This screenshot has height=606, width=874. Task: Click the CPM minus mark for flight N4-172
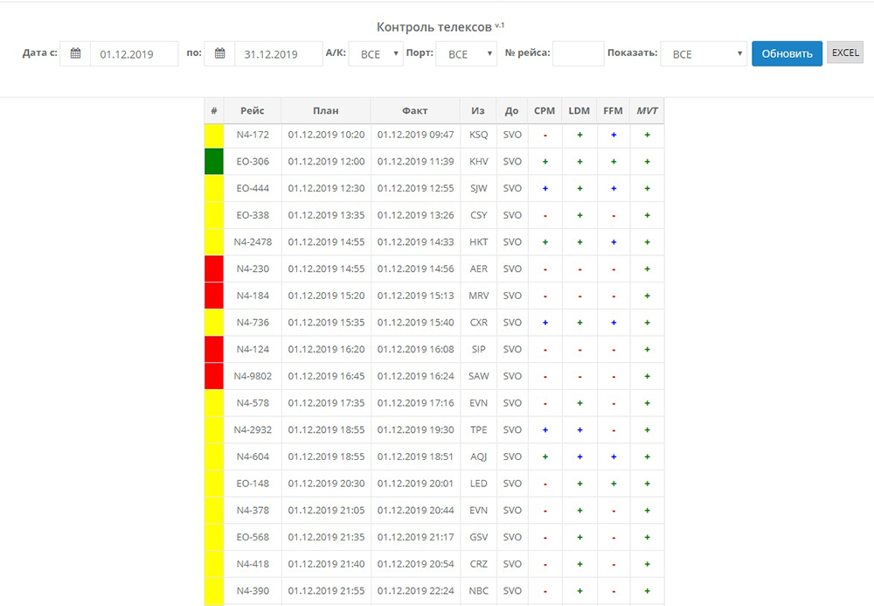pyautogui.click(x=545, y=136)
